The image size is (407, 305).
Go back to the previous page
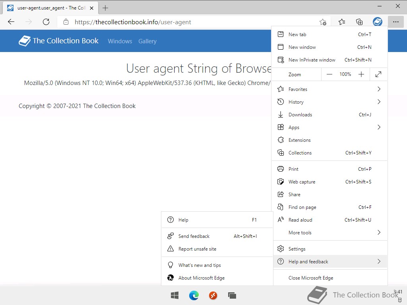coord(11,22)
